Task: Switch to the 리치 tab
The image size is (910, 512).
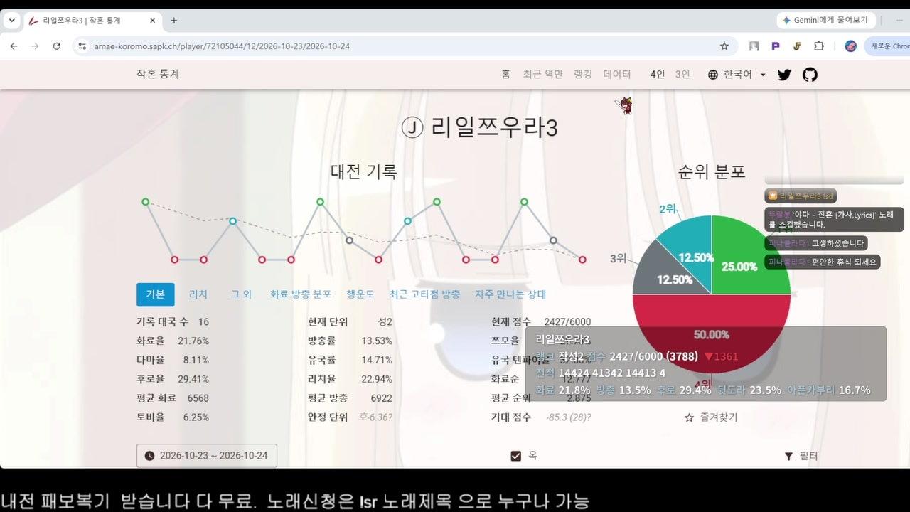Action: [198, 294]
